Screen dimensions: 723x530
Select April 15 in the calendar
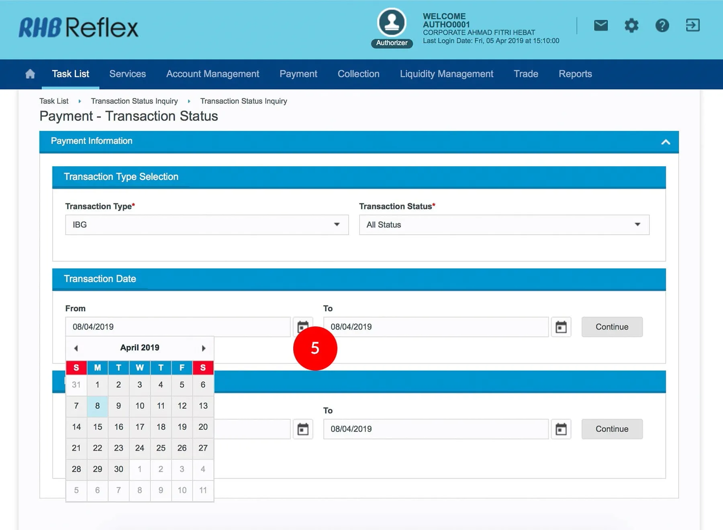[x=98, y=427]
